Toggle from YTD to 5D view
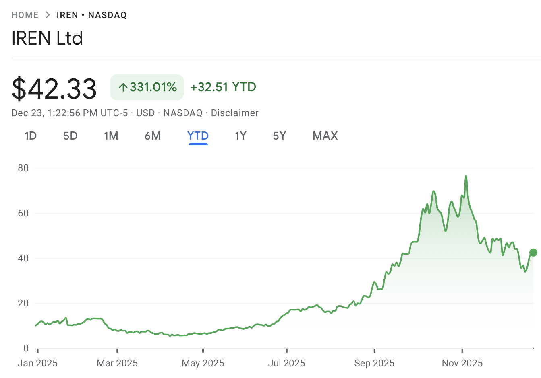 70,136
